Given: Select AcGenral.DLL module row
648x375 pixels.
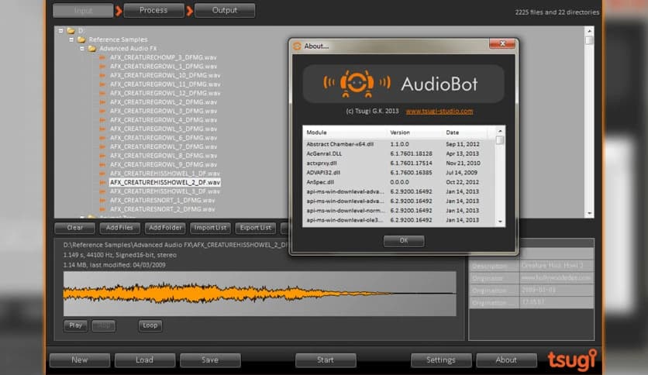Looking at the screenshot, I should tap(399, 153).
